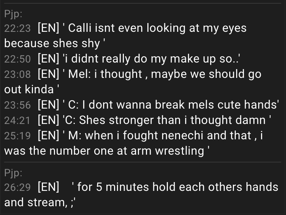The height and width of the screenshot is (215, 286).
Task: Jump to the 26:29 timestamp
Action: 17,187
